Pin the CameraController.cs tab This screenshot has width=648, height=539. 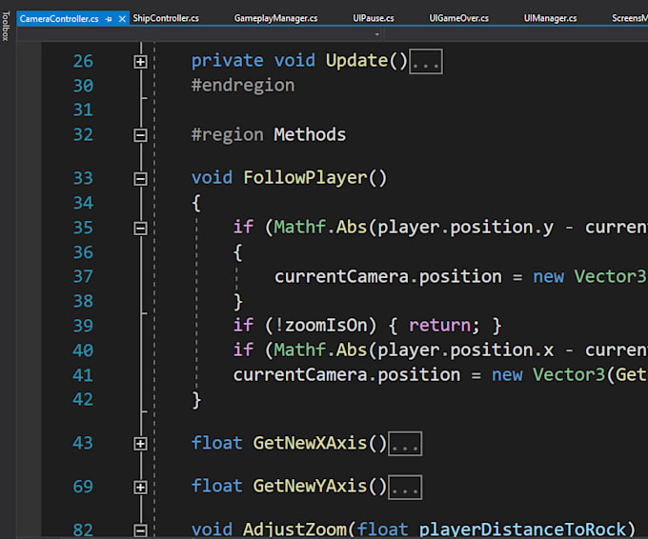(109, 19)
